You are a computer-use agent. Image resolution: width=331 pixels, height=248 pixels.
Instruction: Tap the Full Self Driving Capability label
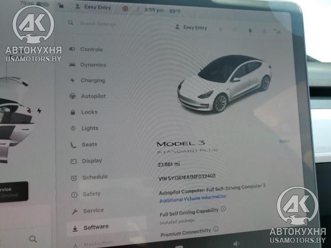click(x=189, y=212)
